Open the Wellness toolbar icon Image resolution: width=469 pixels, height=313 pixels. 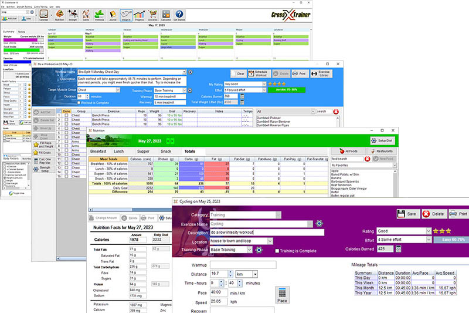pos(99,15)
